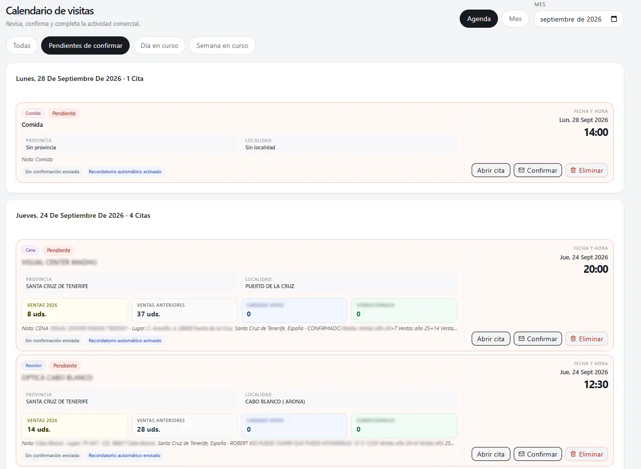Screen dimensions: 641x469
Task: Click 'Sin confirmación enviada' on Reunión card
Action: pyautogui.click(x=52, y=456)
